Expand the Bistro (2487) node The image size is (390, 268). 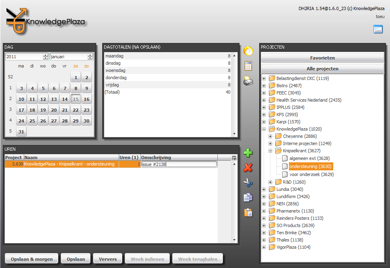click(x=264, y=86)
